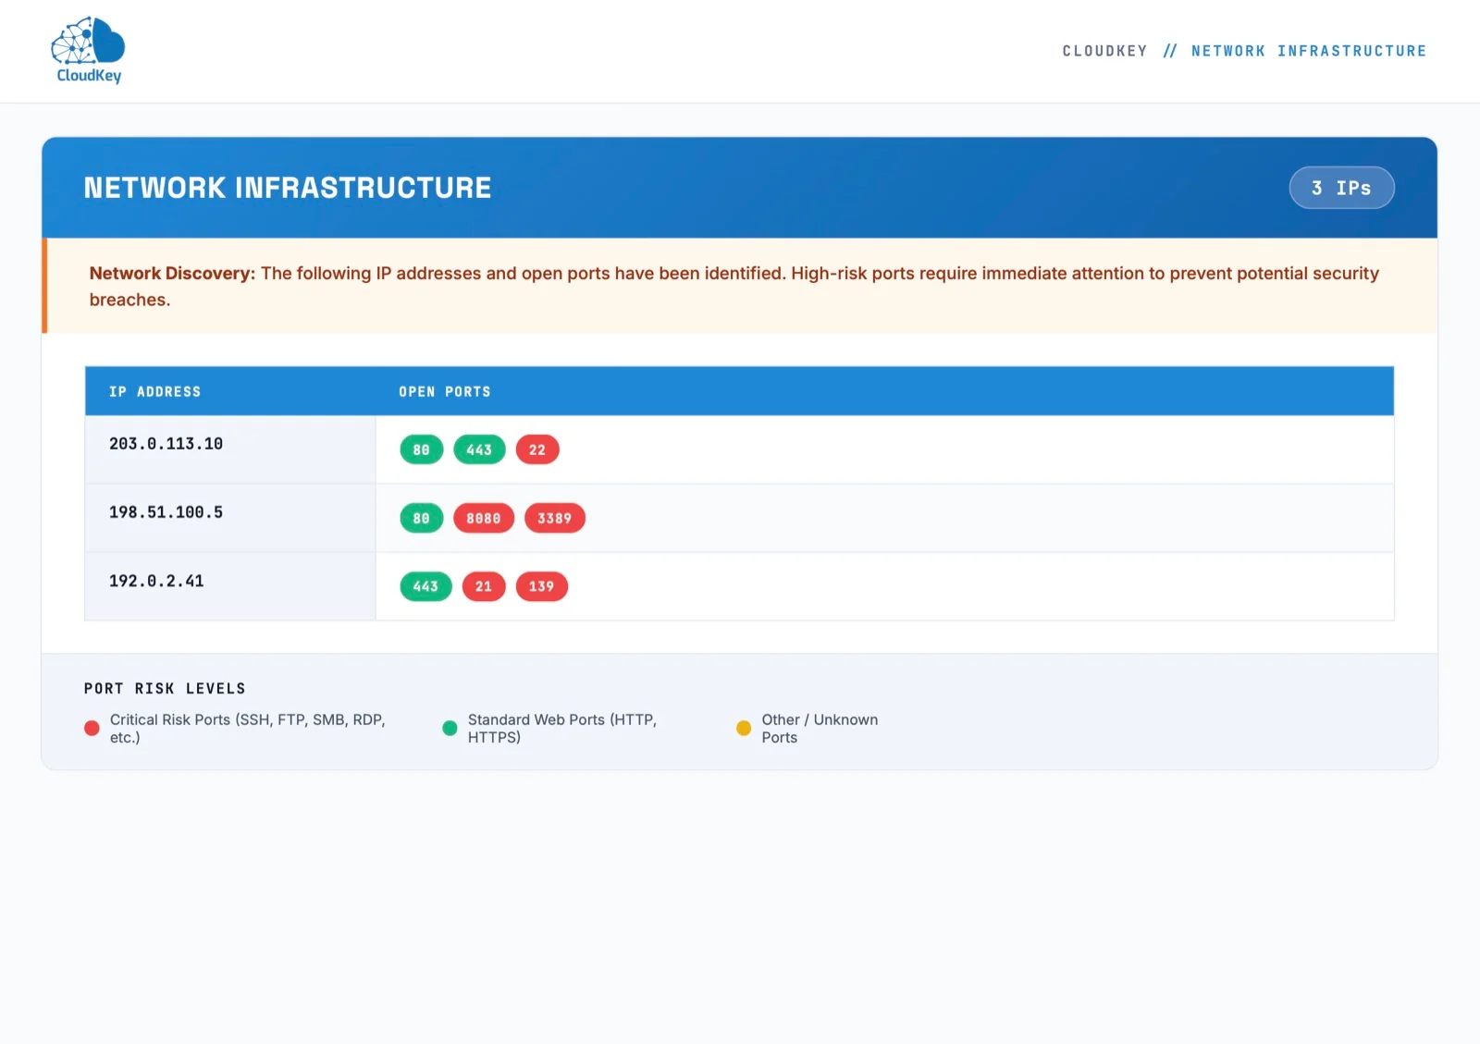The image size is (1480, 1044).
Task: Click the Critical Risk Ports legend text
Action: point(247,729)
